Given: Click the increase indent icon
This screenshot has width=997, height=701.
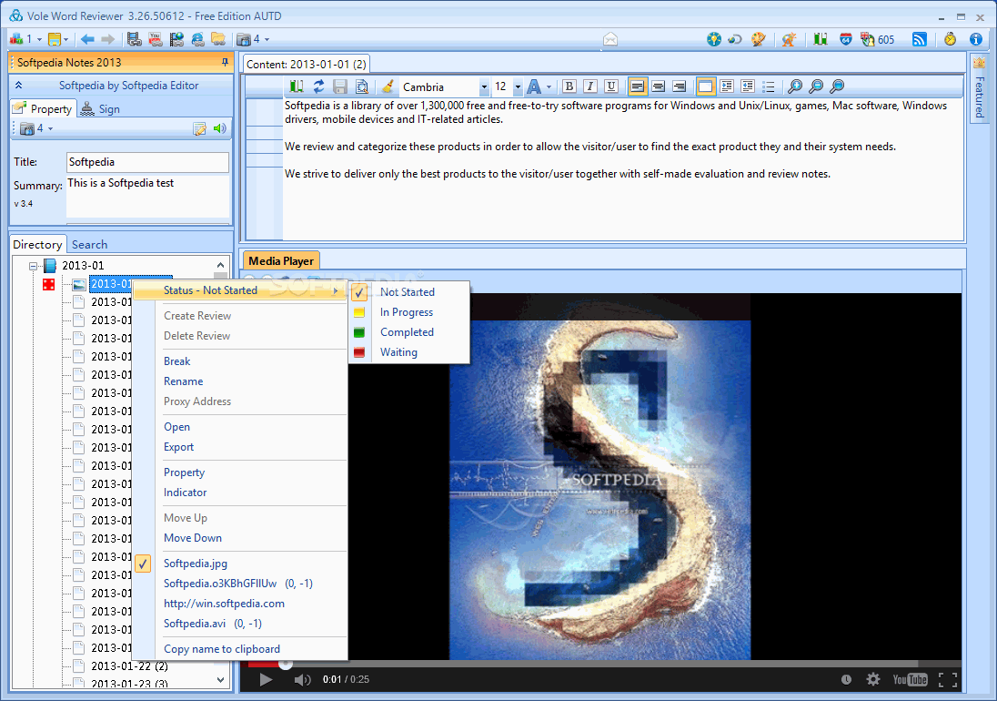Looking at the screenshot, I should tap(726, 86).
